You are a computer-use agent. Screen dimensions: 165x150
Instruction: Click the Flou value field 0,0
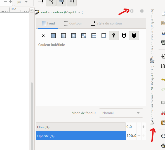coord(131,127)
